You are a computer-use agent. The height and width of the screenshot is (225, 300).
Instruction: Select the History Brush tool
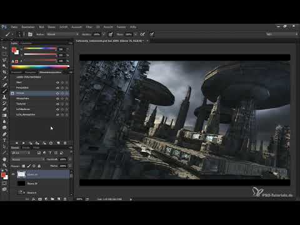pos(4,103)
